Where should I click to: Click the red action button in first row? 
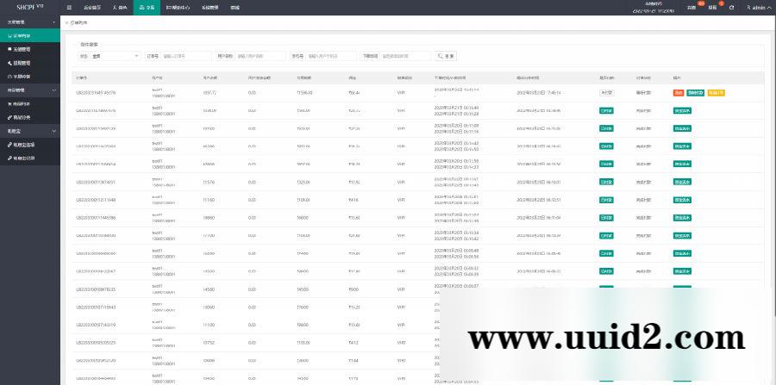679,92
